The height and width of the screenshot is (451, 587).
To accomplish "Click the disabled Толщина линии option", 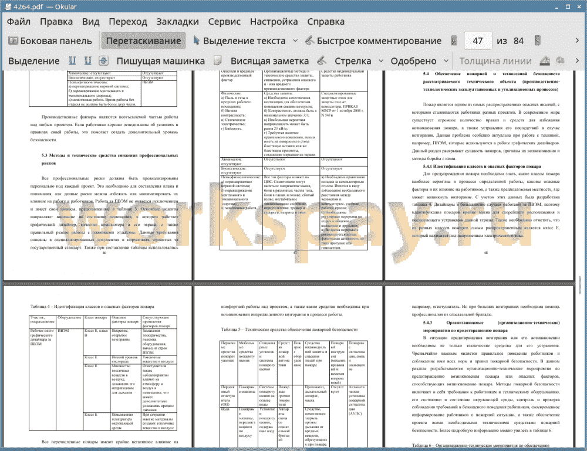I will [495, 61].
